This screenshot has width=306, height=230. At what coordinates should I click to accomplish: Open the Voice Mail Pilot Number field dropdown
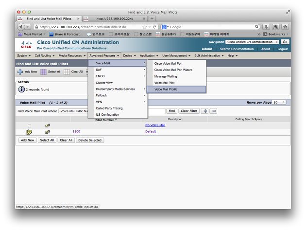[73, 111]
